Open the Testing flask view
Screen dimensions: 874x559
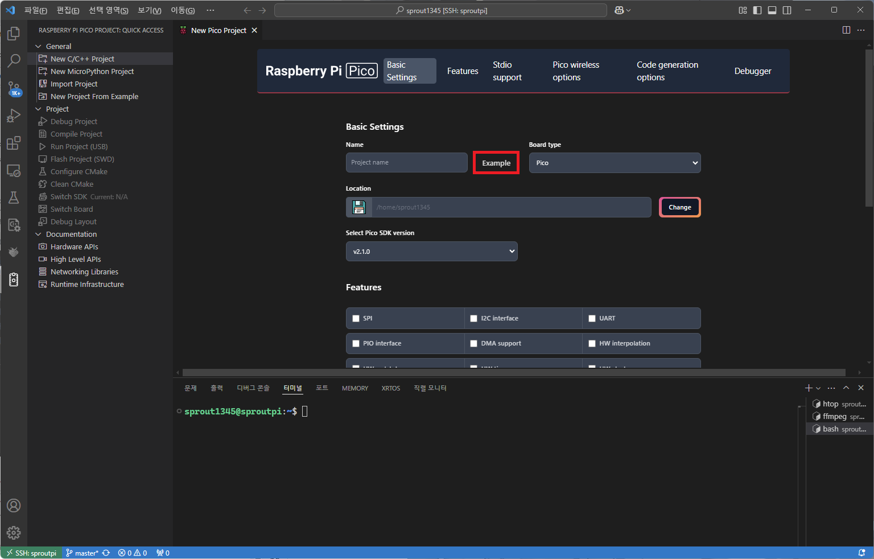(x=14, y=198)
